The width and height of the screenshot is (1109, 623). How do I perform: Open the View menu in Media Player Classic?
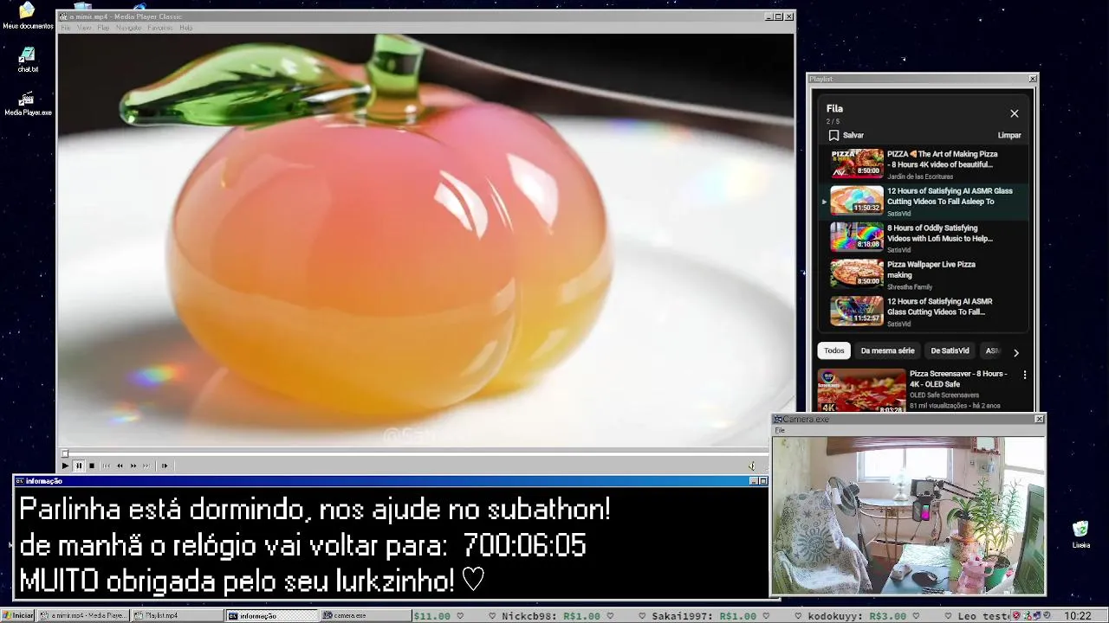coord(84,28)
